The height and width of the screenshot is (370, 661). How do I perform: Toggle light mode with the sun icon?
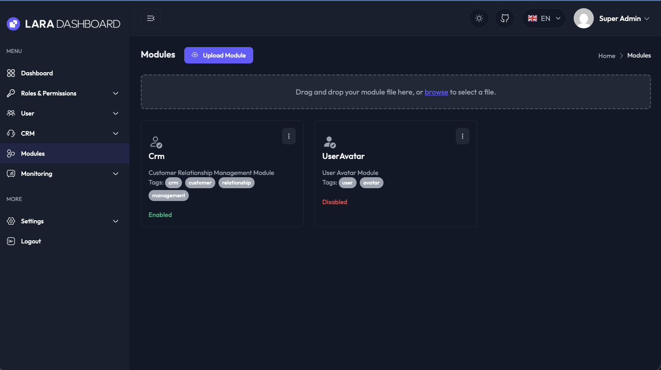[x=479, y=18]
